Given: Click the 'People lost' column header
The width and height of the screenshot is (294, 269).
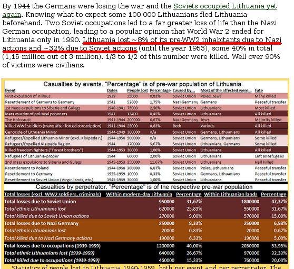Looking at the screenshot, I should coord(138,91).
